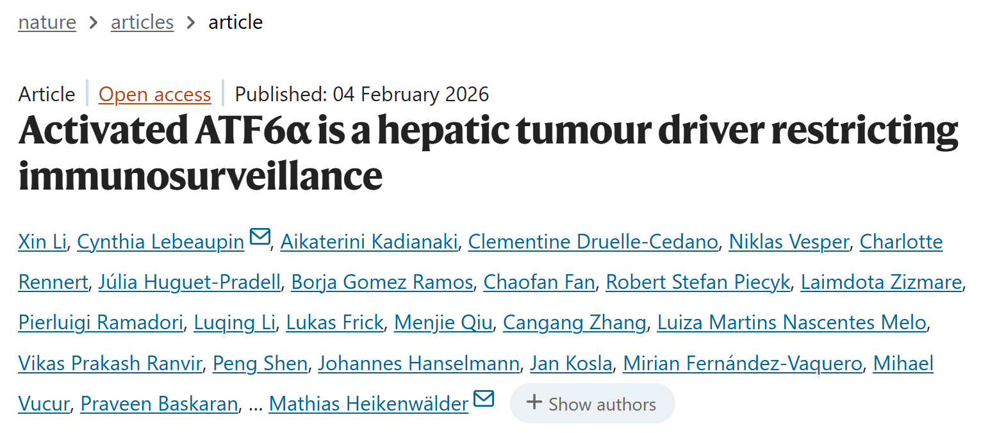Expand the full list with Show authors
997x433 pixels.
pos(592,404)
